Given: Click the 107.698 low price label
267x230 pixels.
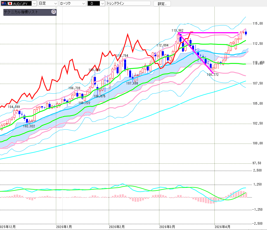Looking at the screenshot, I should (132, 83).
